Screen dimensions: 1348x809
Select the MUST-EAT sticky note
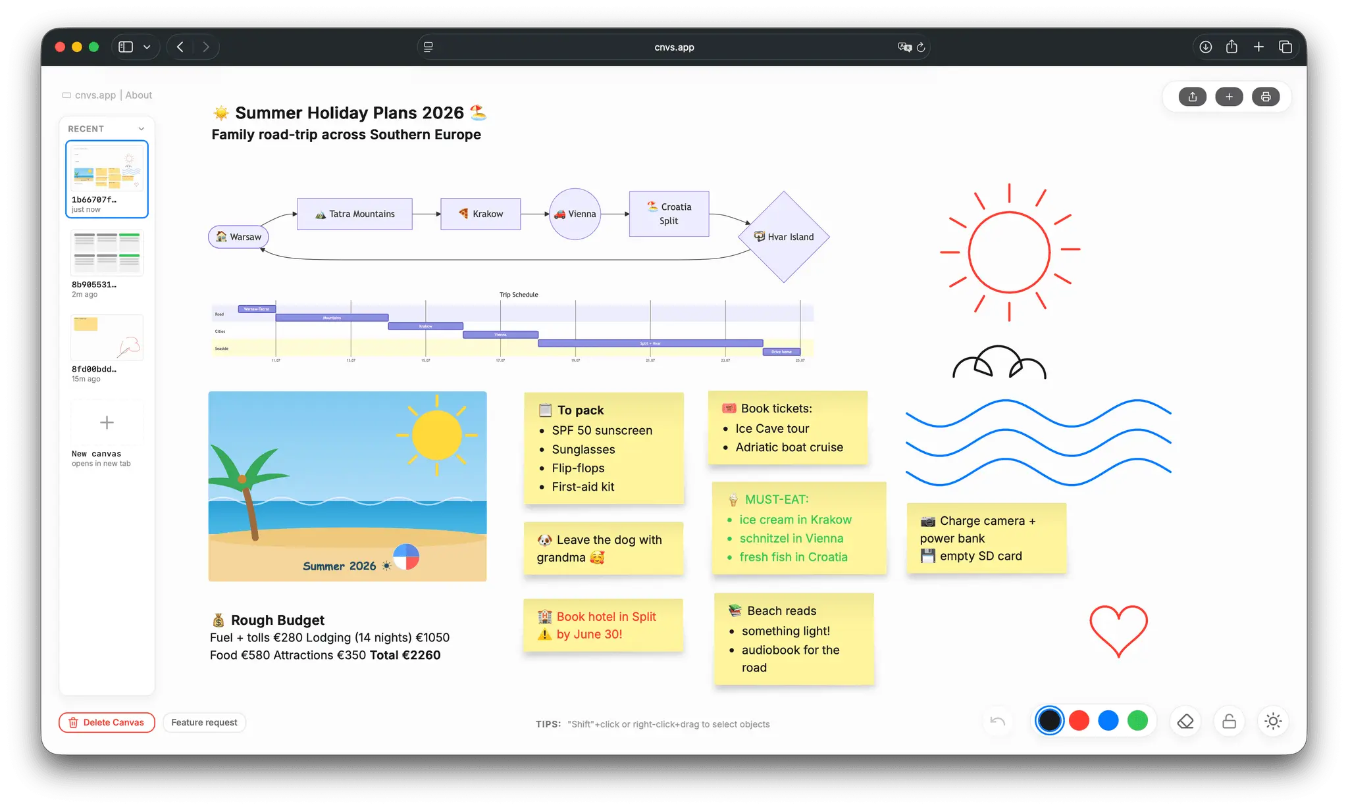click(x=799, y=528)
